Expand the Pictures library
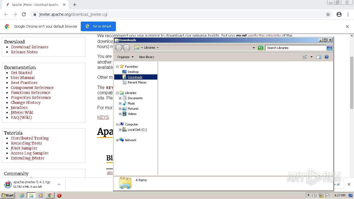 tap(120, 109)
